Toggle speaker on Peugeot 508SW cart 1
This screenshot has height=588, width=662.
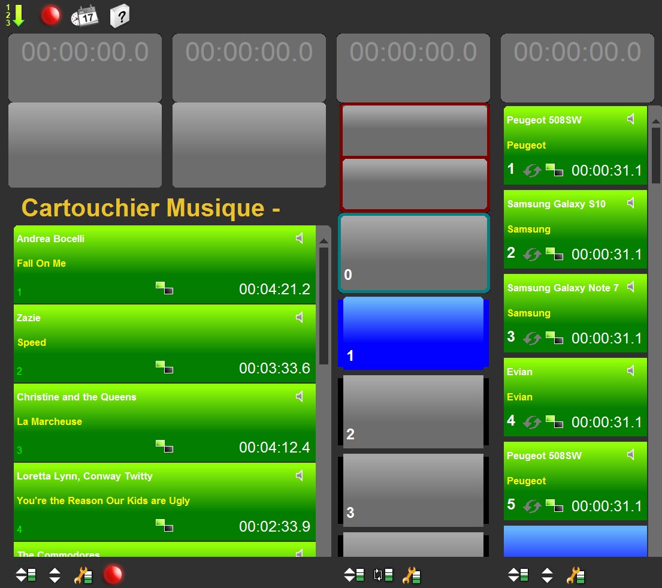[631, 120]
